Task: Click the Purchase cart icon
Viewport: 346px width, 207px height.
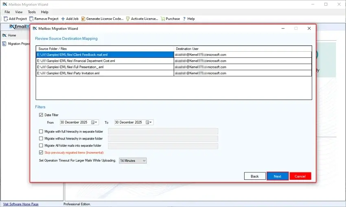Action: pyautogui.click(x=163, y=19)
